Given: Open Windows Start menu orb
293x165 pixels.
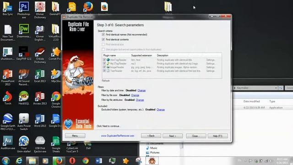Looking at the screenshot, I should [x=6, y=161].
